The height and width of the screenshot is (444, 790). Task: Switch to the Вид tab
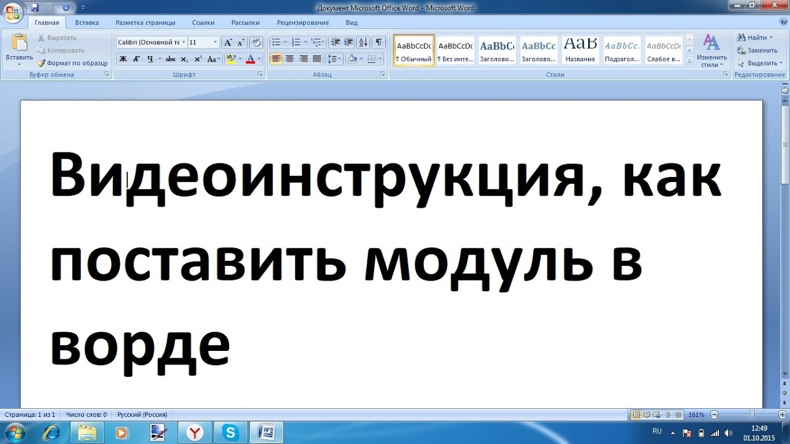[x=352, y=23]
